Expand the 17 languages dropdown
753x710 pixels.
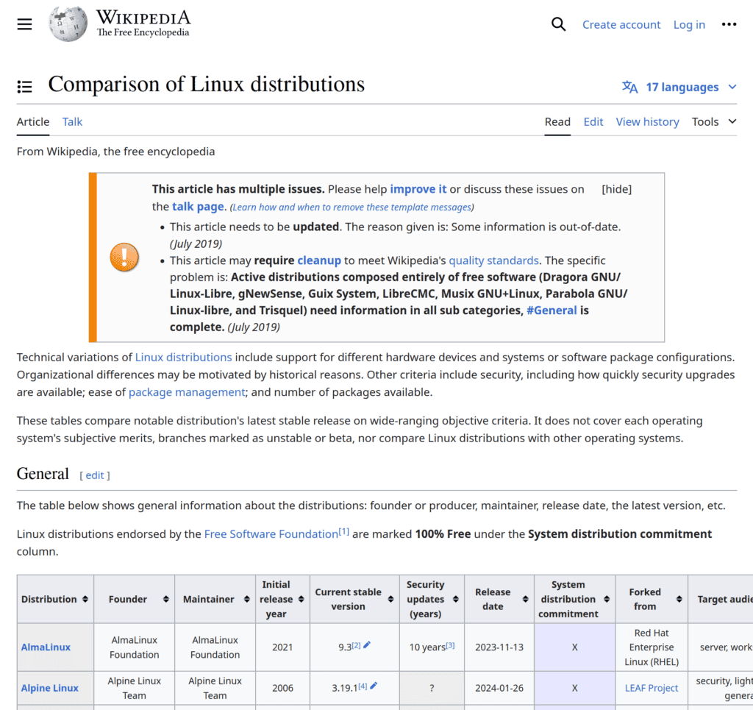(x=679, y=87)
